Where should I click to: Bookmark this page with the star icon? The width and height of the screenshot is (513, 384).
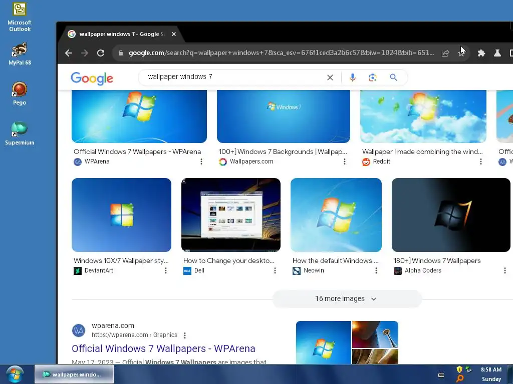coord(461,53)
